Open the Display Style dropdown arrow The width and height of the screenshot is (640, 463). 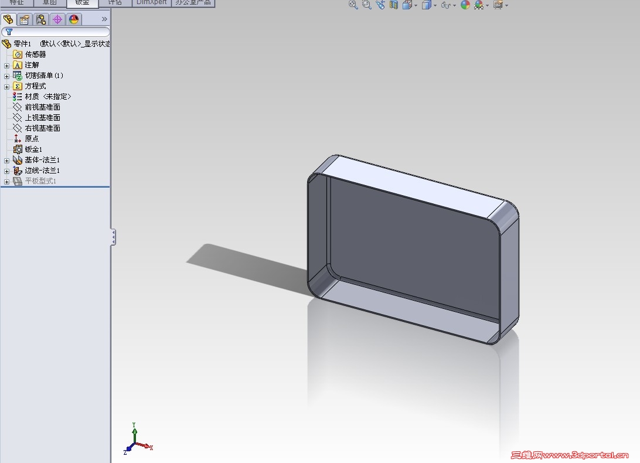pyautogui.click(x=435, y=6)
